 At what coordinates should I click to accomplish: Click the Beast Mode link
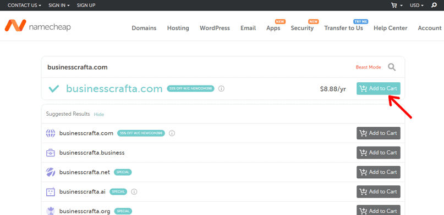pyautogui.click(x=369, y=67)
